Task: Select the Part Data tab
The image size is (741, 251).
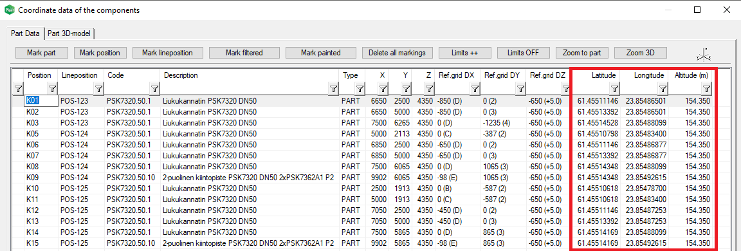Action: [x=25, y=33]
